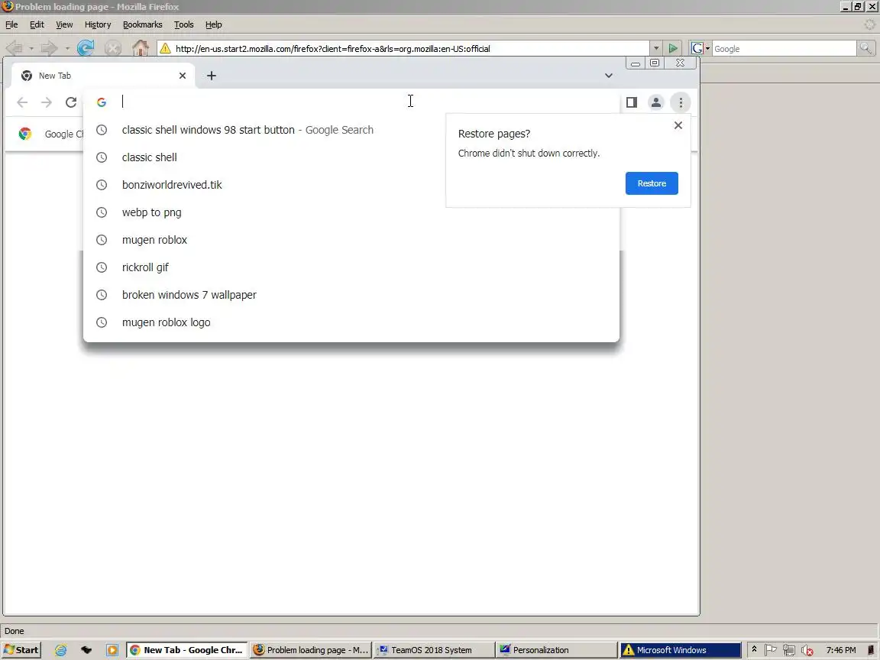Image resolution: width=880 pixels, height=660 pixels.
Task: Switch to Problem loading page taskbar button
Action: (x=310, y=650)
